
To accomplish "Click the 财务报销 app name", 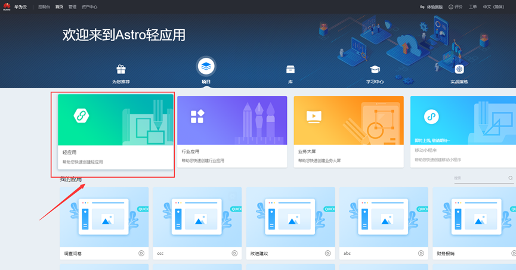I will coord(446,253).
